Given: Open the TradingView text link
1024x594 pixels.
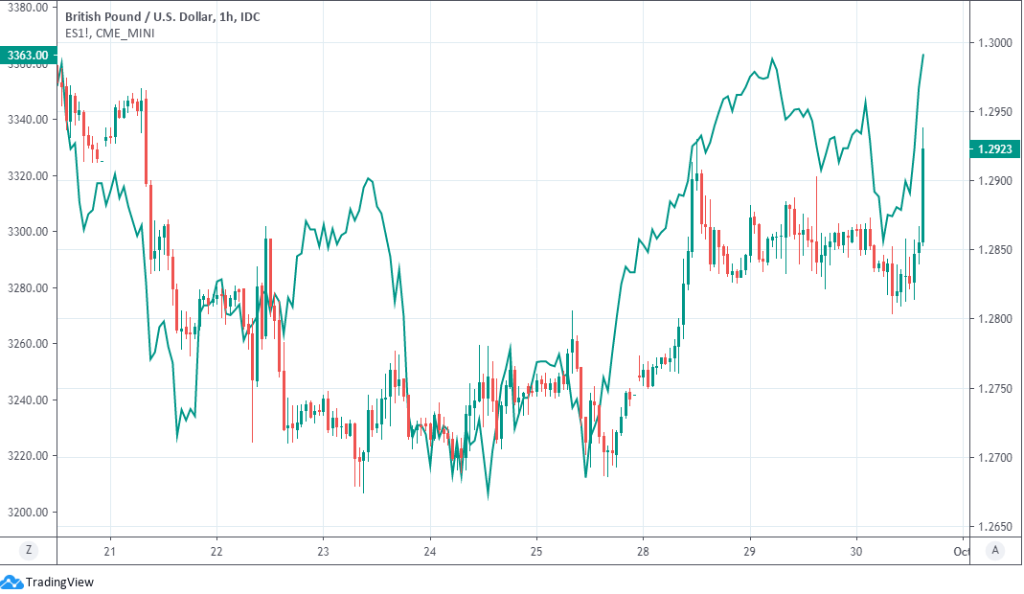Looking at the screenshot, I should point(59,582).
